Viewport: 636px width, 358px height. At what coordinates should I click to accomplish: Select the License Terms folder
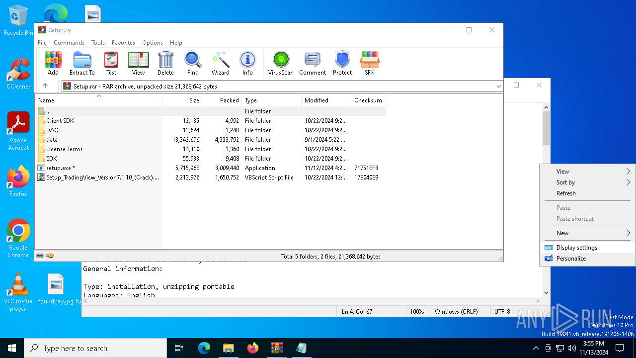click(x=211, y=149)
